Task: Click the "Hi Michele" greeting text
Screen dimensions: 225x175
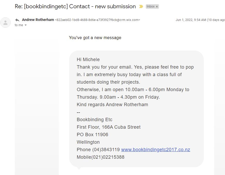Action: 88,60
